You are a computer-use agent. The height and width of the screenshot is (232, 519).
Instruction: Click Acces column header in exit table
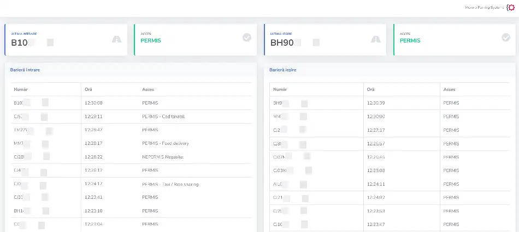click(449, 89)
